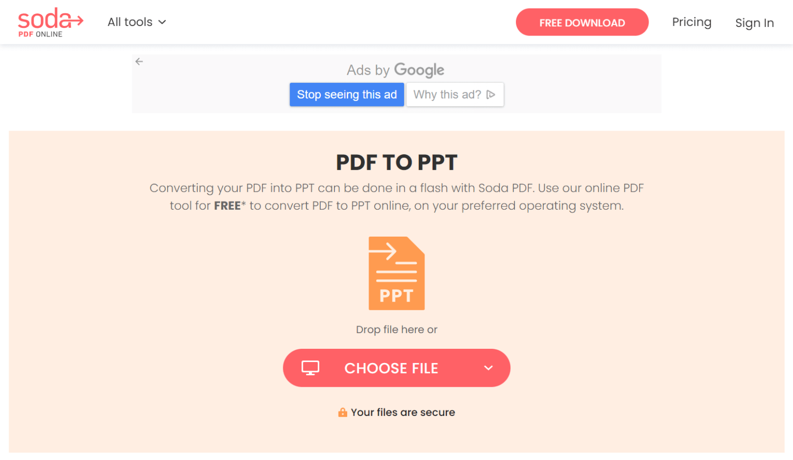Open the All tools dropdown
Image resolution: width=793 pixels, height=460 pixels.
click(130, 22)
